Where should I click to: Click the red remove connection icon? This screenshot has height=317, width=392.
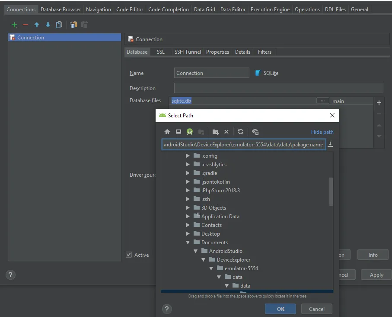click(25, 25)
